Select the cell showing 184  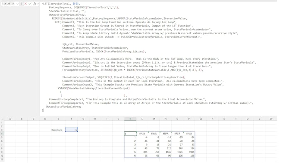[x=189, y=148]
